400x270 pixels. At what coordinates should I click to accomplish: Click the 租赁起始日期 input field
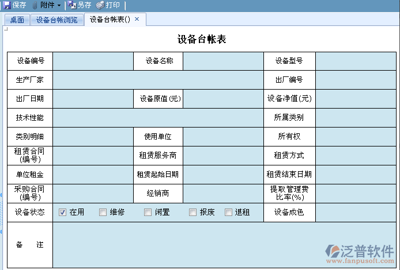pyautogui.click(x=223, y=175)
